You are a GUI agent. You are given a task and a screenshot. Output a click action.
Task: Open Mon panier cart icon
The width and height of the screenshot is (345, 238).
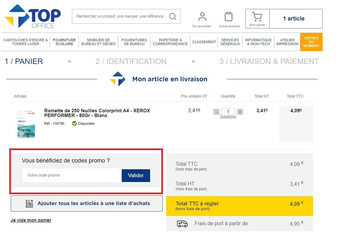[257, 17]
